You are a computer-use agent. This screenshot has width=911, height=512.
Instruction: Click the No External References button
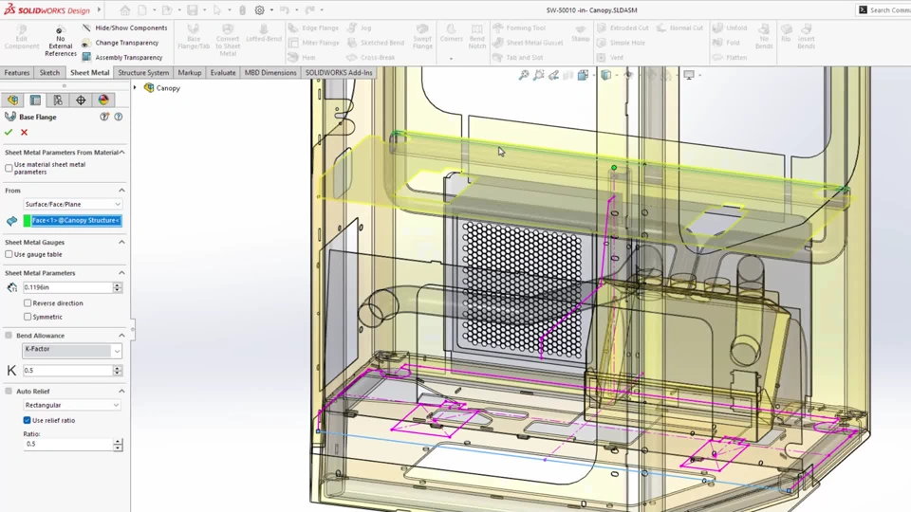click(60, 41)
